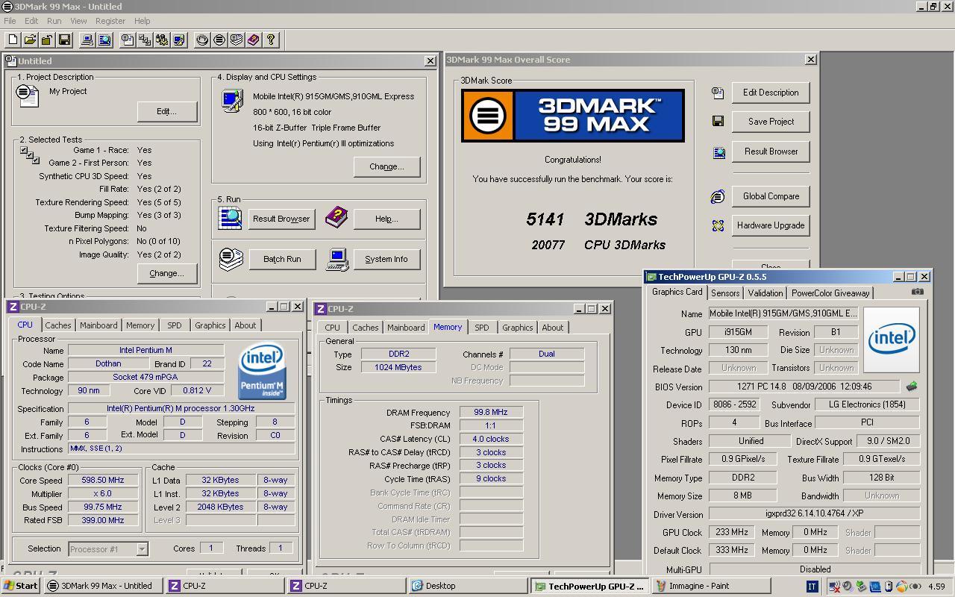The image size is (955, 597).
Task: Click the Save floppy disk toolbar icon
Action: point(64,40)
